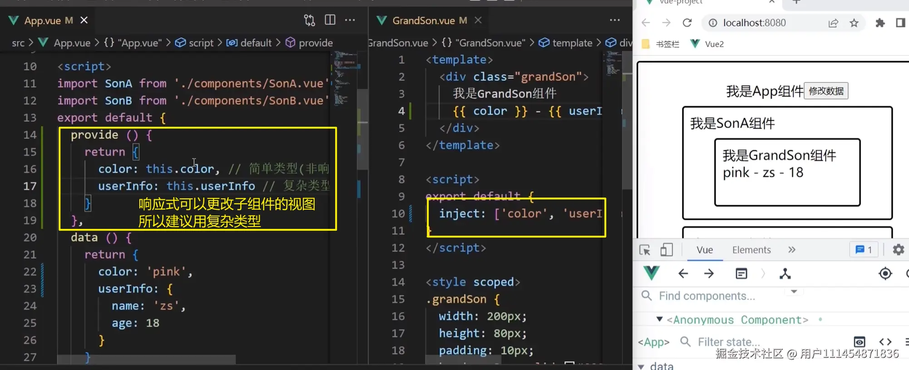Bookmark this page with the star icon
This screenshot has height=370, width=909.
854,23
